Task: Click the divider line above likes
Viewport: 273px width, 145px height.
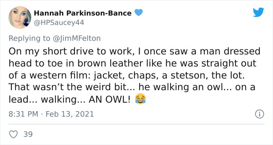Action: [x=136, y=124]
